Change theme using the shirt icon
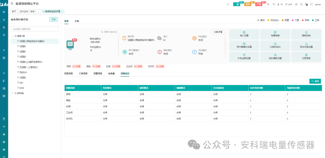 tap(311, 4)
